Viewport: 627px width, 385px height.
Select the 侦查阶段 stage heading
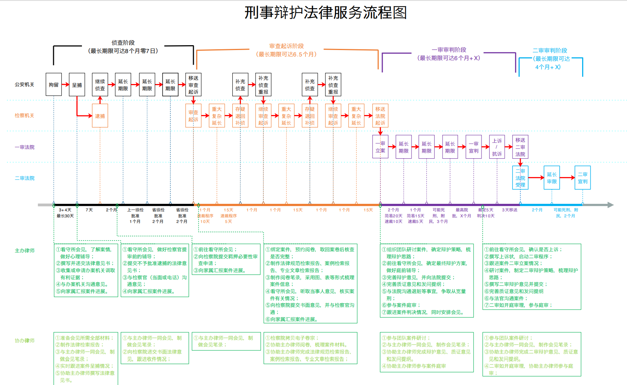[123, 43]
